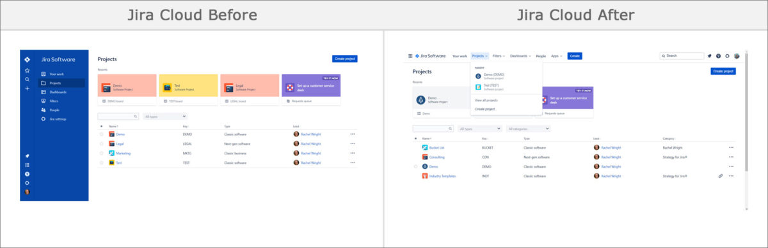The width and height of the screenshot is (768, 248).
Task: Open the settings gear in After top bar
Action: 727,56
